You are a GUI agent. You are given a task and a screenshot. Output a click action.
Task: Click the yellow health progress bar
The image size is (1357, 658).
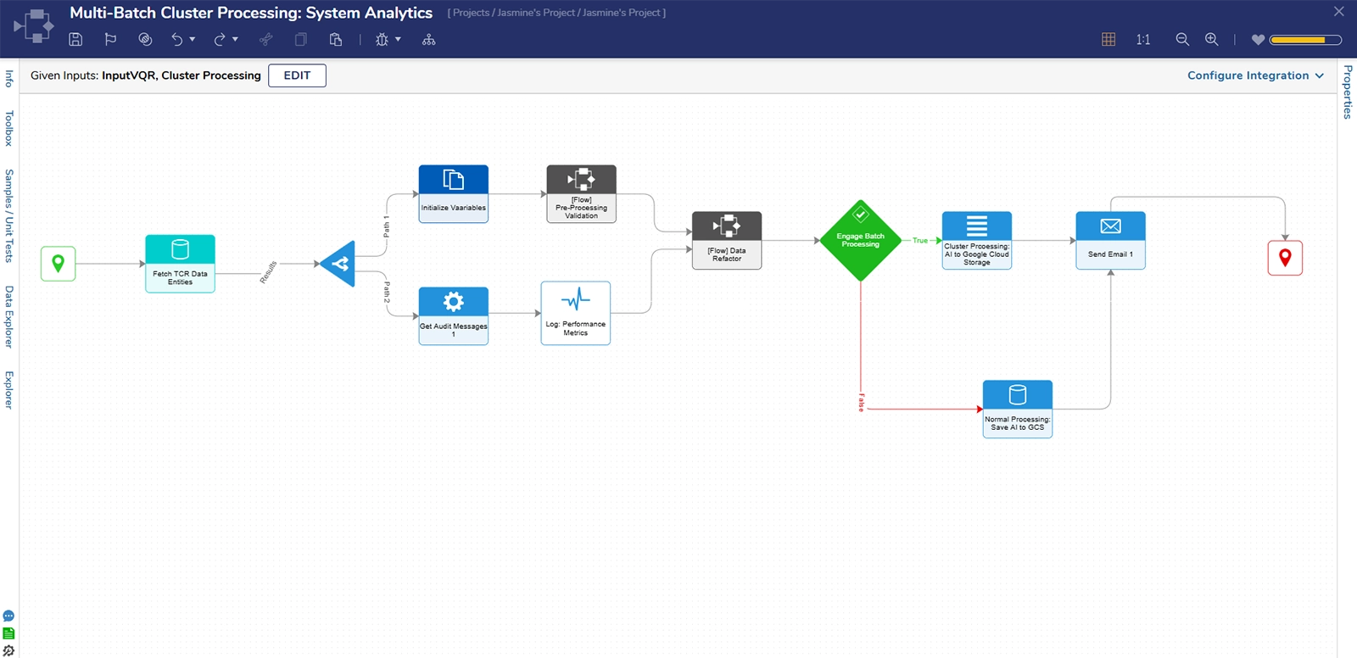1305,40
